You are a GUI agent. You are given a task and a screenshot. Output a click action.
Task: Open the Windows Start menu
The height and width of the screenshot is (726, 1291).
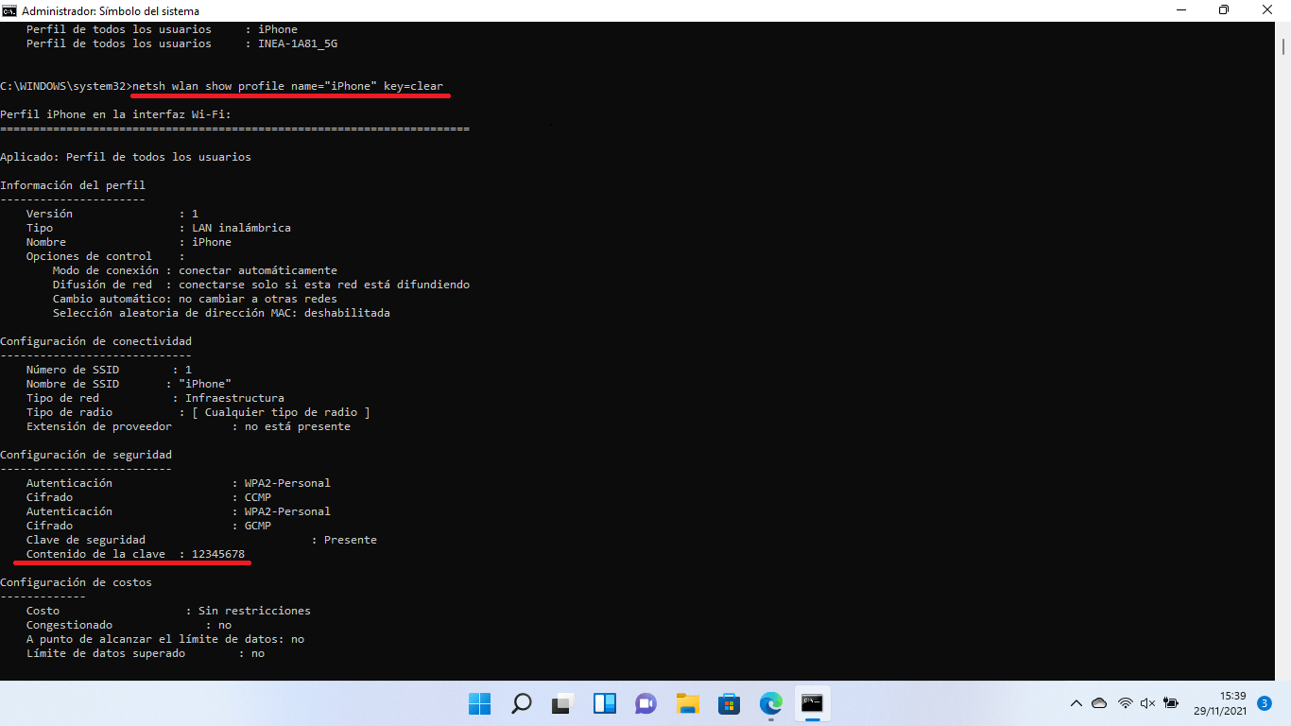480,703
